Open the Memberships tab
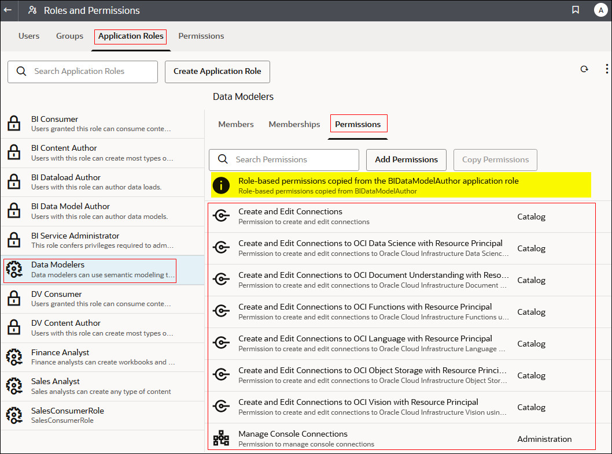Image resolution: width=612 pixels, height=454 pixels. (294, 124)
